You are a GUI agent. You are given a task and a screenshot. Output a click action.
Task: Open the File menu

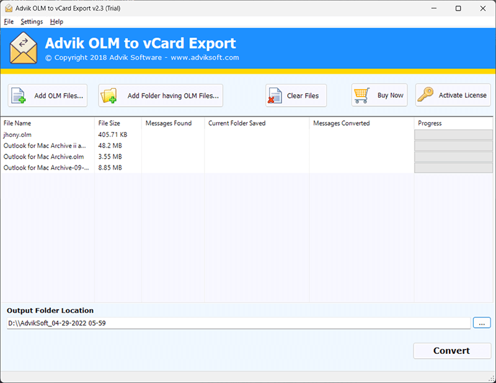pos(9,22)
